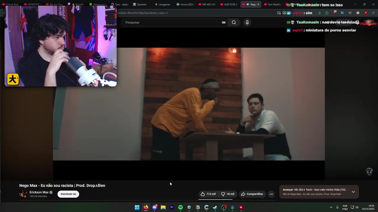Dislike the video with 18 mil
Screen dimensions: 378x212
[228, 194]
